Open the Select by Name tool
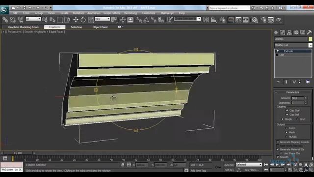 click(x=52, y=20)
